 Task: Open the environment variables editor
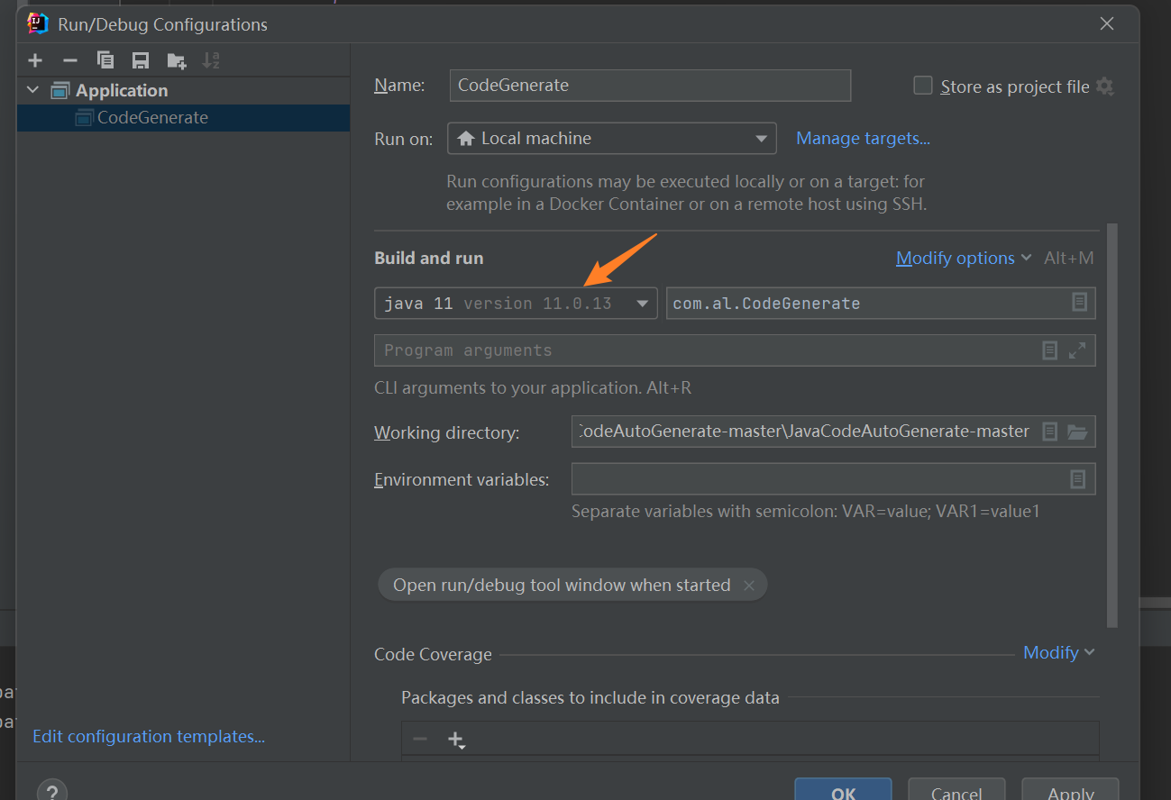point(1078,478)
